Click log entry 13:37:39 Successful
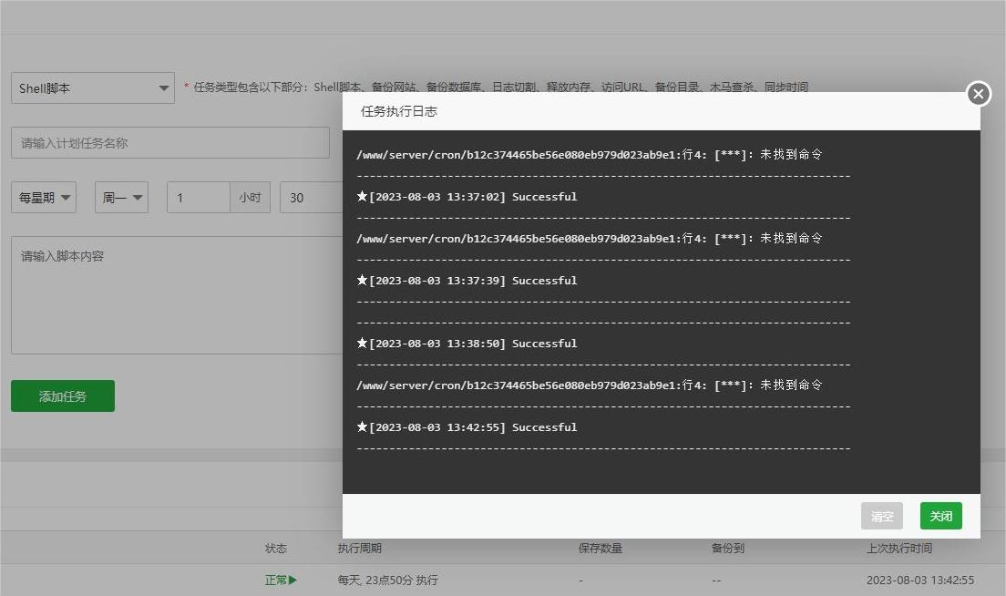 pyautogui.click(x=467, y=281)
